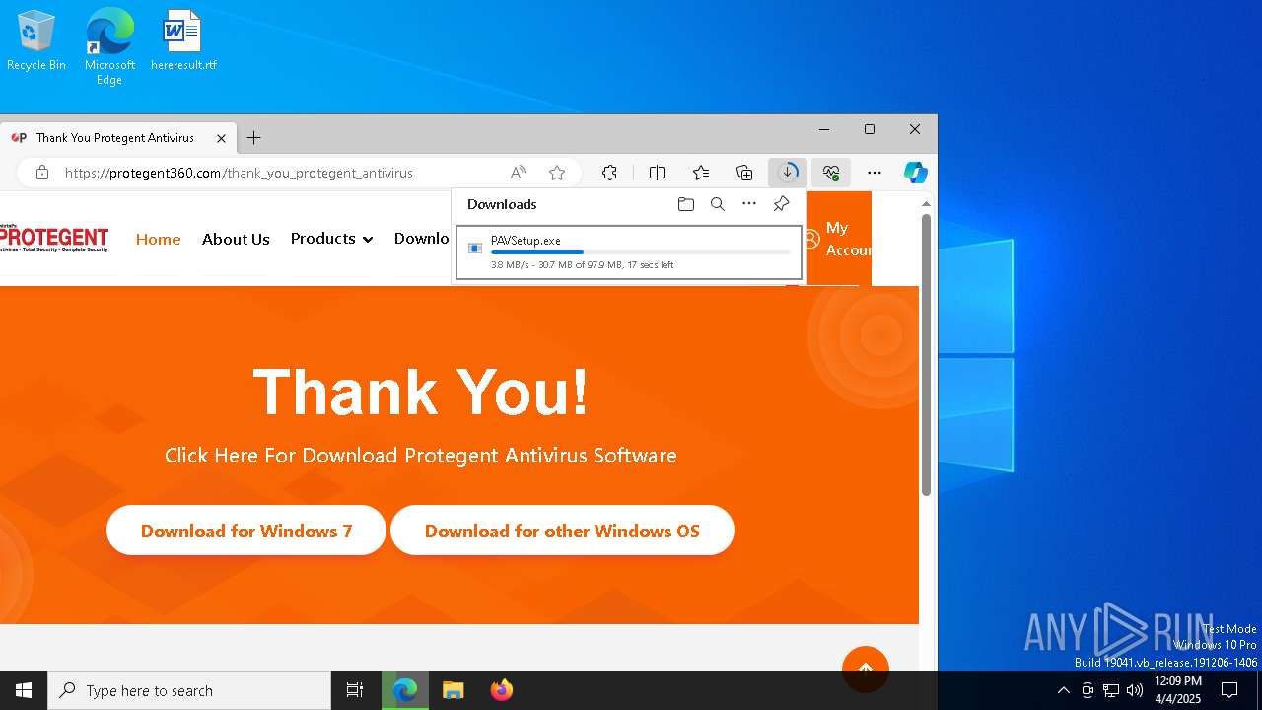Open Favorites list icon
1262x710 pixels.
701,173
